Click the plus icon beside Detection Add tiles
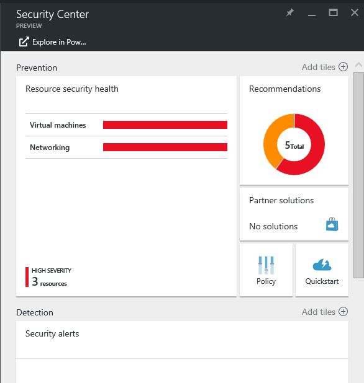The image size is (364, 383). click(x=343, y=312)
